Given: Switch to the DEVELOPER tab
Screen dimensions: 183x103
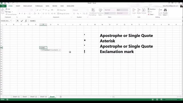Looking at the screenshot, I should click(70, 6).
